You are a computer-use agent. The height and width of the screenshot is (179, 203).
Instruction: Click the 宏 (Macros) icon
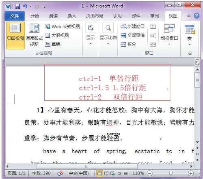pos(190,30)
